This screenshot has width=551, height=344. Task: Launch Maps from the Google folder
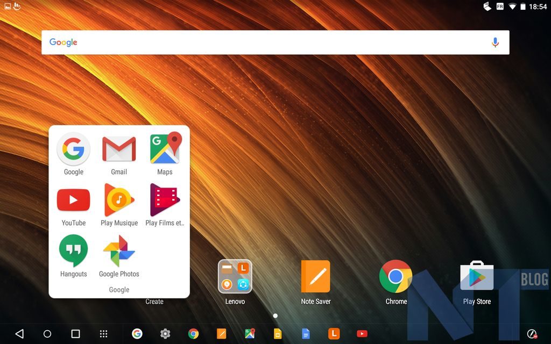click(x=166, y=148)
